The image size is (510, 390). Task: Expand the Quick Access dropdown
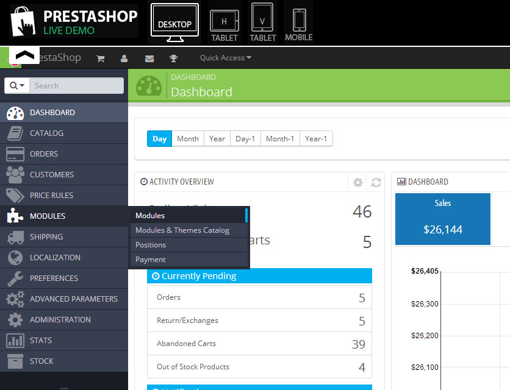[x=225, y=58]
